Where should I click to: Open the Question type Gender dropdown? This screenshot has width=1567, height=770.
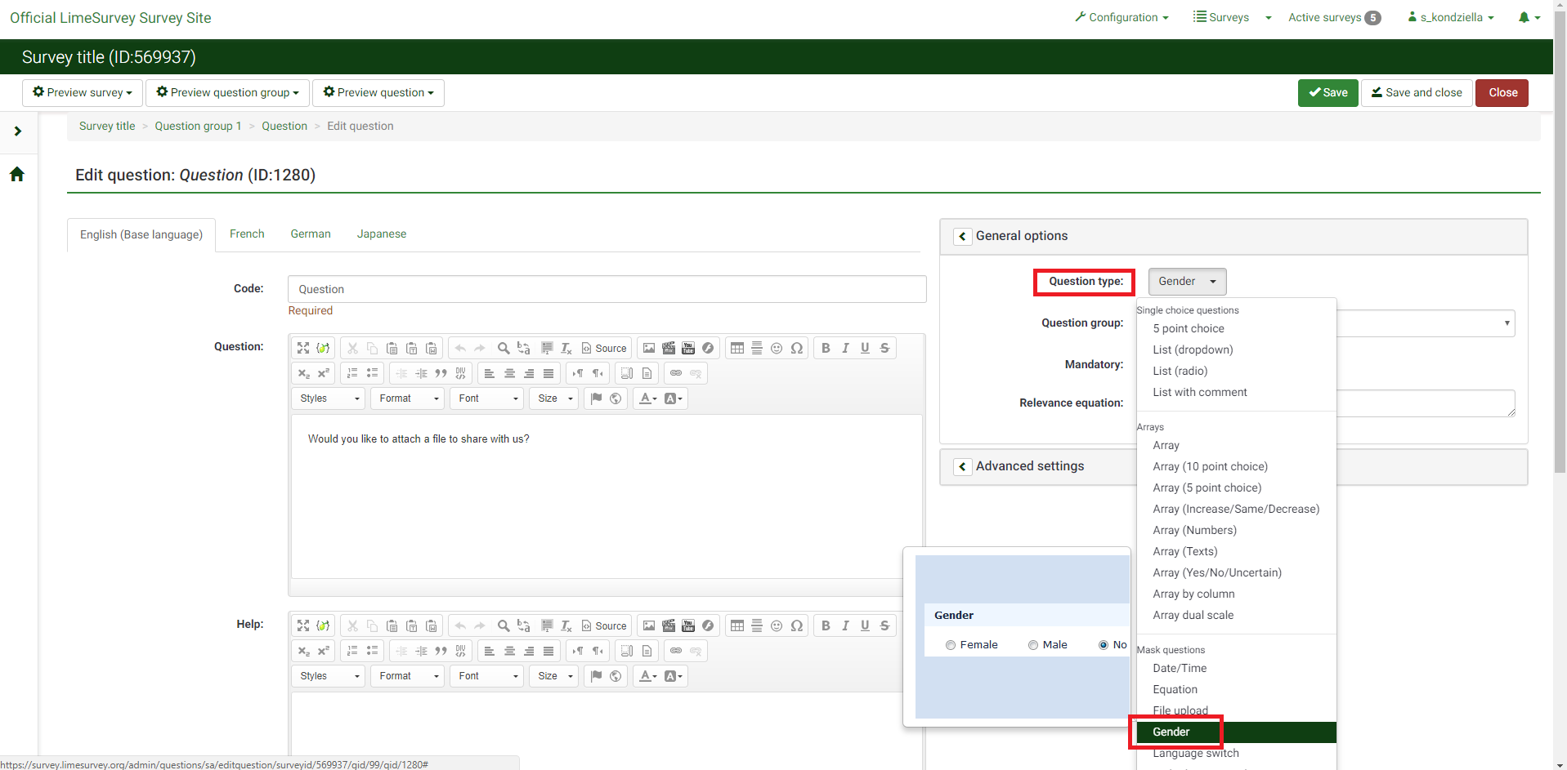pos(1187,282)
